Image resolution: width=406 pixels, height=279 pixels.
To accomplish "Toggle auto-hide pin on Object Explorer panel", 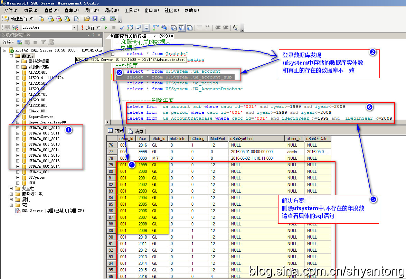I will coord(93,35).
